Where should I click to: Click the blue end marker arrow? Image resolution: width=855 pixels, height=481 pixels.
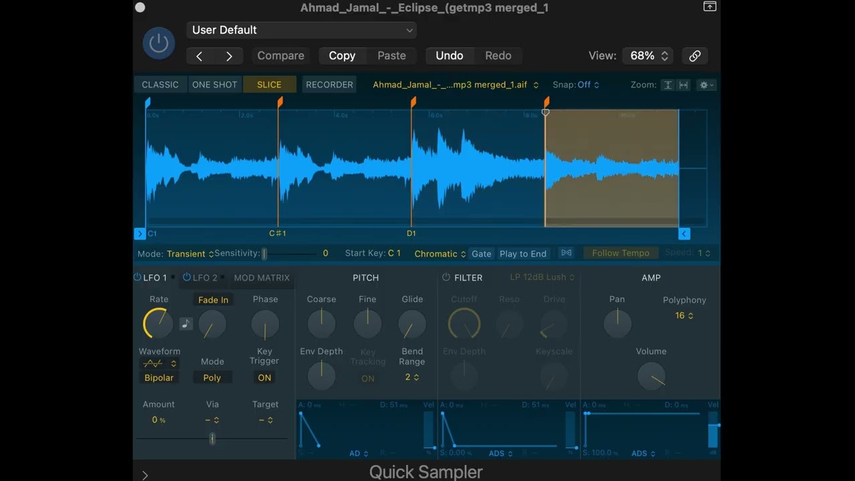tap(684, 234)
